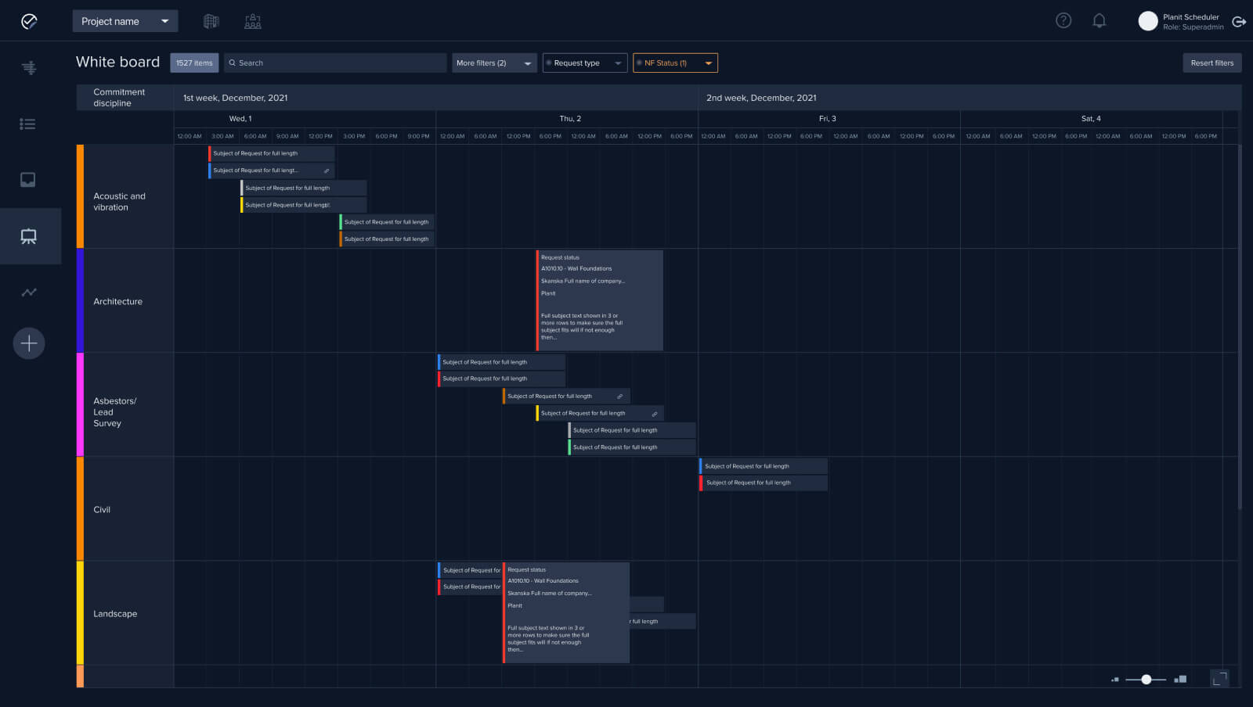Open the timeline chart icon in sidebar
1253x707 pixels.
coord(29,68)
